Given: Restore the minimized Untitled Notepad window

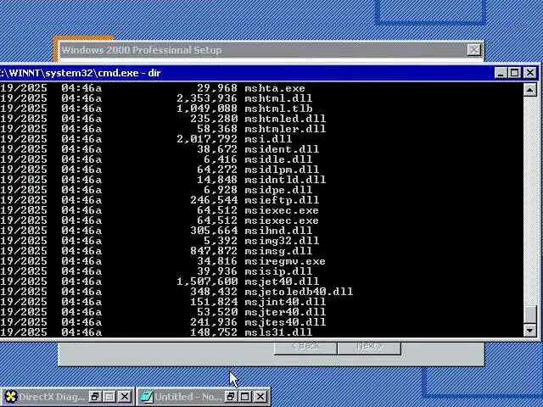Looking at the screenshot, I should pyautogui.click(x=230, y=397).
